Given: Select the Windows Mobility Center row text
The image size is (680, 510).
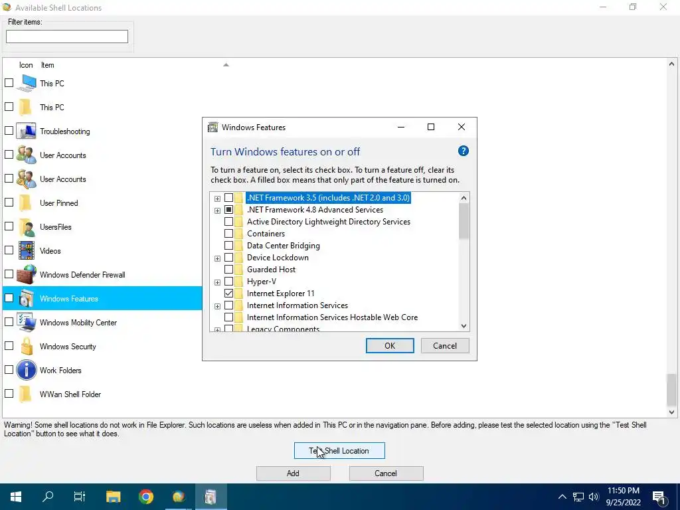Looking at the screenshot, I should click(78, 323).
